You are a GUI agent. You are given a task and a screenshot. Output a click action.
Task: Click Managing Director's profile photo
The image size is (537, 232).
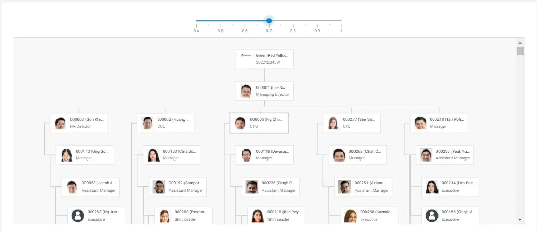tap(246, 91)
